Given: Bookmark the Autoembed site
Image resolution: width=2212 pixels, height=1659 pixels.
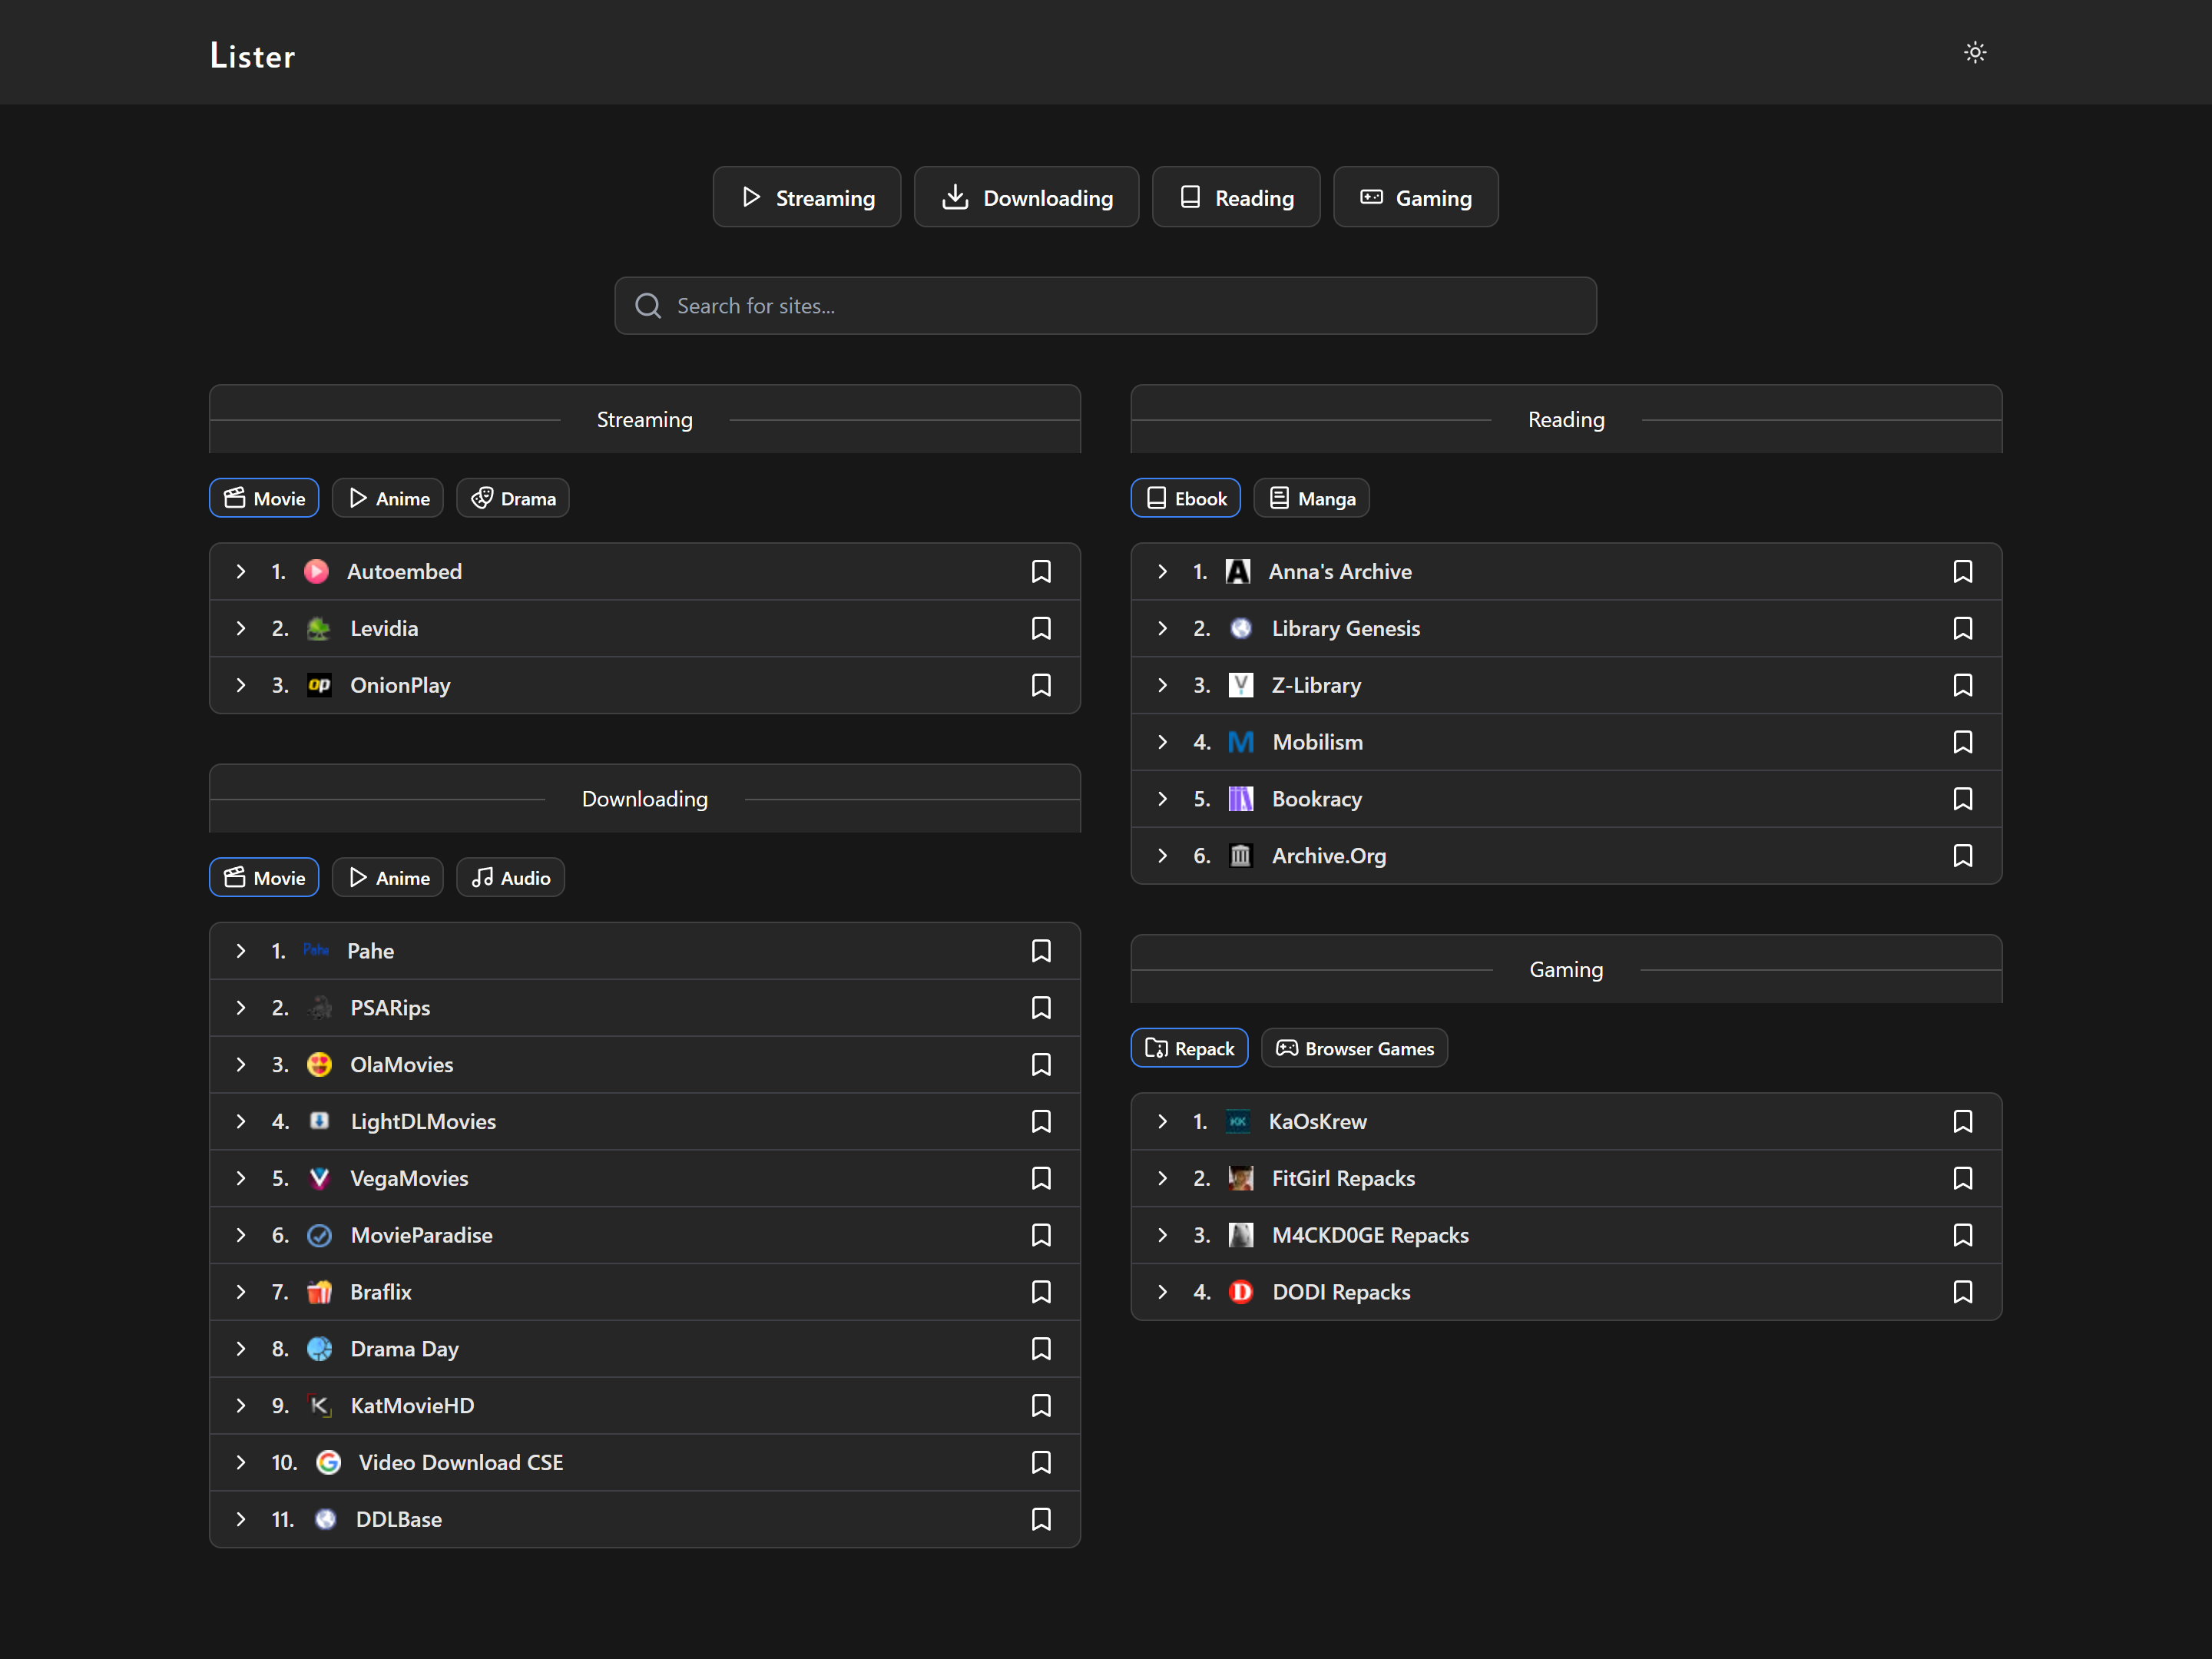Looking at the screenshot, I should click(1041, 571).
